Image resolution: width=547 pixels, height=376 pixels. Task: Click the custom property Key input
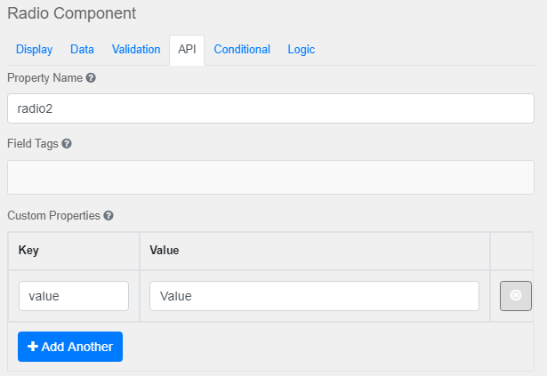coord(74,296)
